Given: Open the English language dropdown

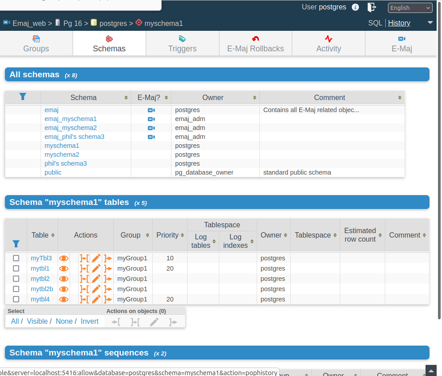Looking at the screenshot, I should pos(410,8).
